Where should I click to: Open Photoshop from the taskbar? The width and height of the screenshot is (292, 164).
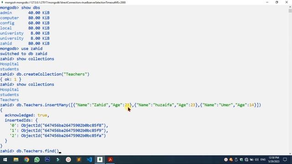pos(47,159)
